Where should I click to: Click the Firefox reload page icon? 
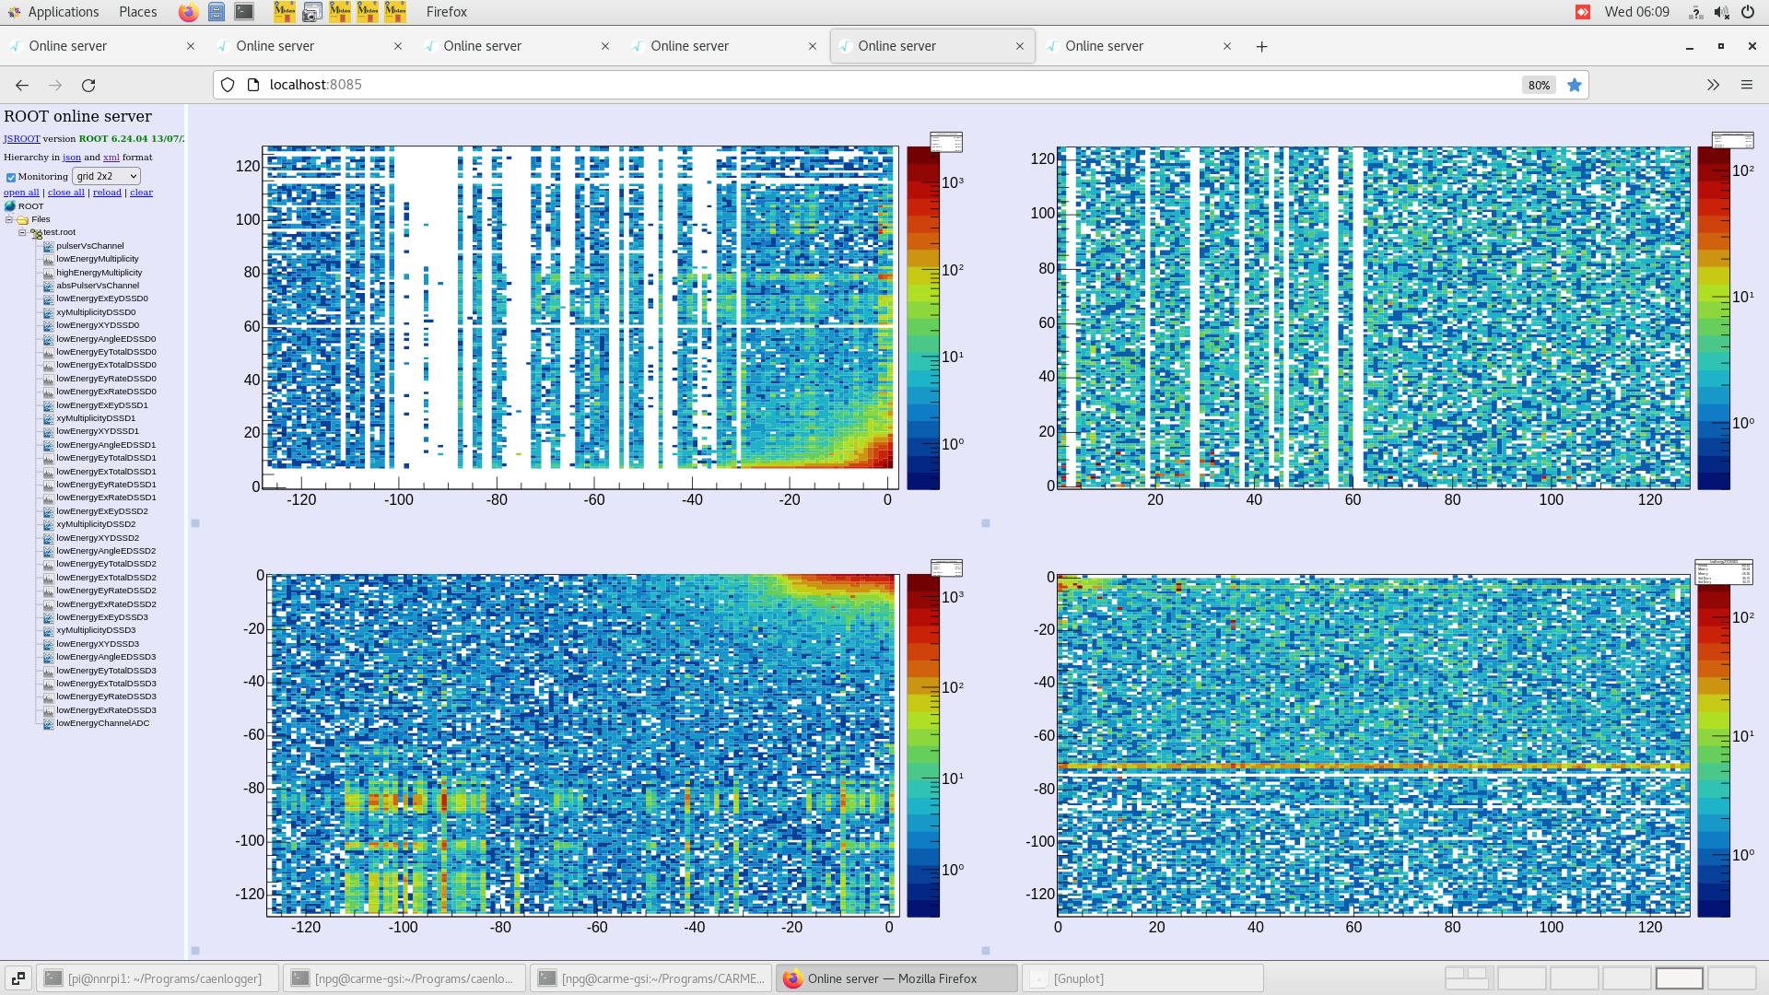pyautogui.click(x=88, y=85)
